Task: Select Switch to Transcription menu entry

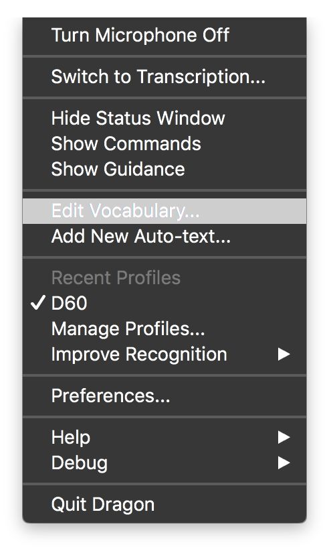Action: tap(164, 76)
